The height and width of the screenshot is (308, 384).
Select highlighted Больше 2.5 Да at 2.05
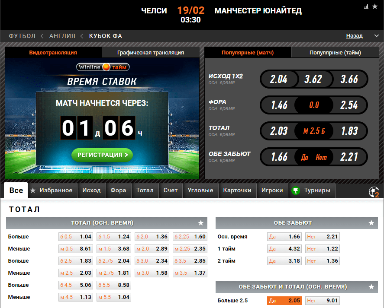click(284, 300)
